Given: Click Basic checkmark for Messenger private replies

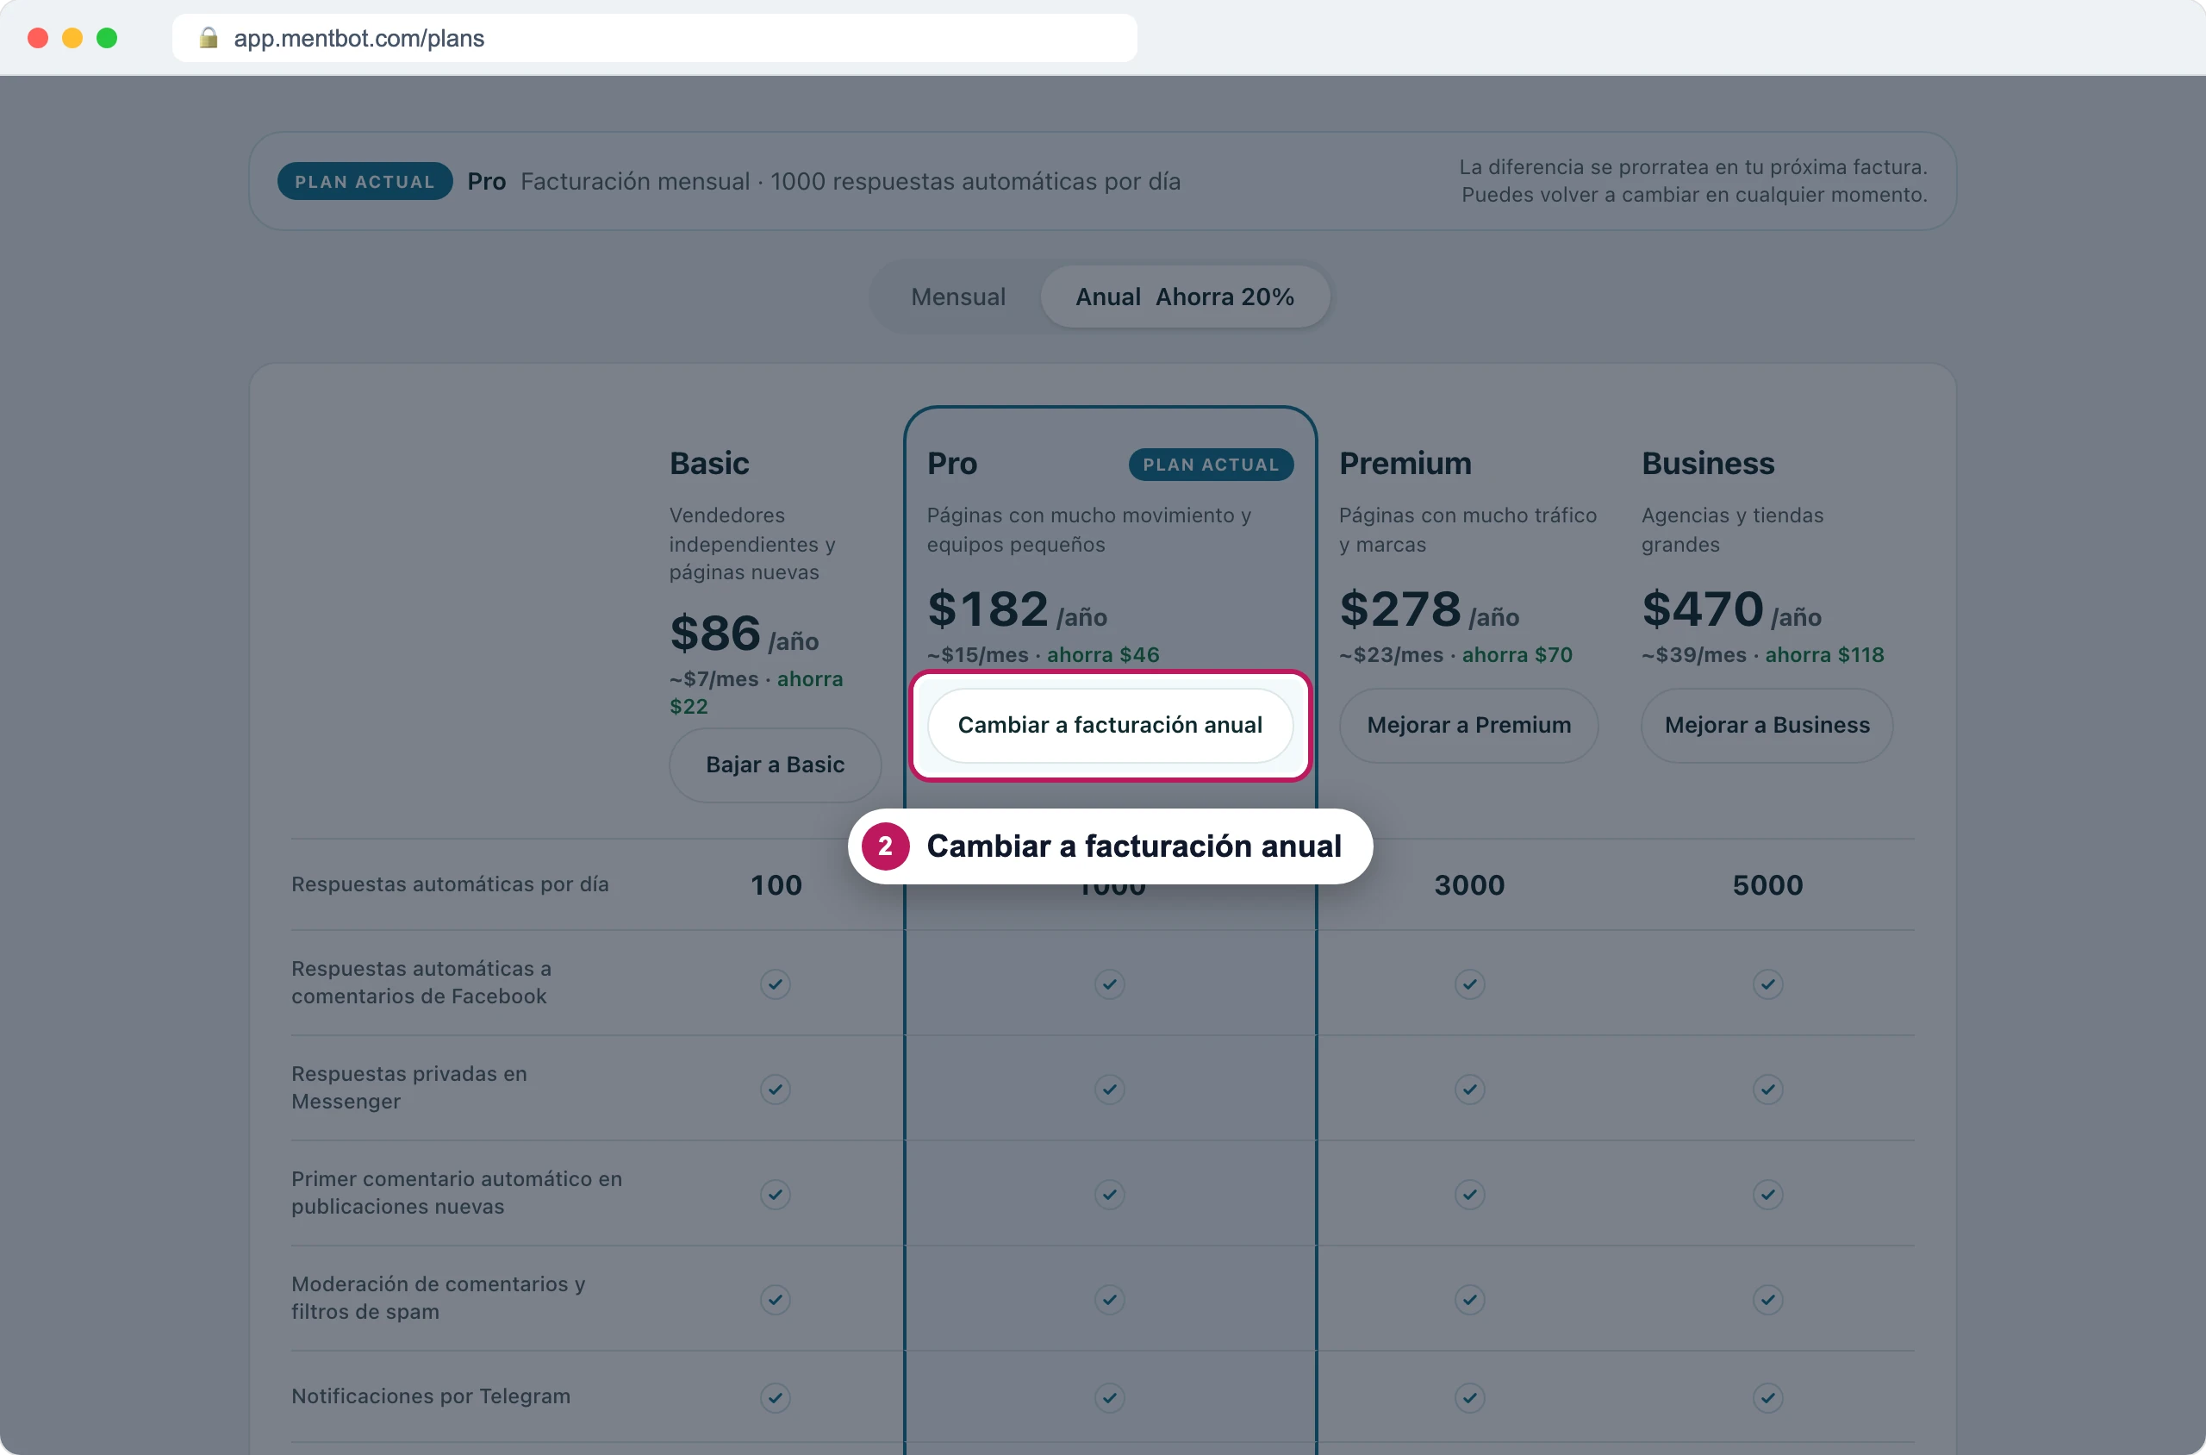Looking at the screenshot, I should 775,1089.
